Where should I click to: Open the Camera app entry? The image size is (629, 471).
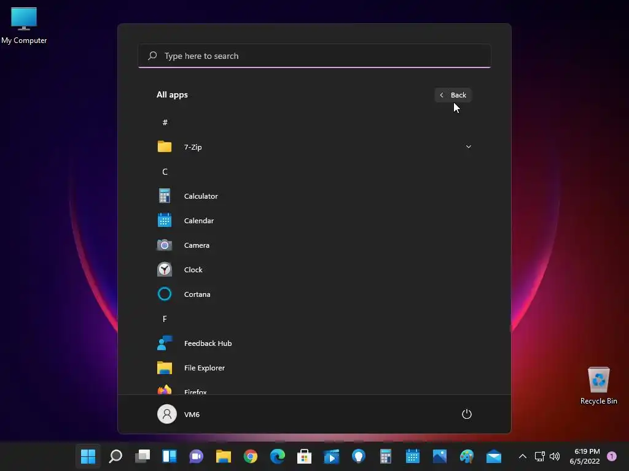pyautogui.click(x=314, y=245)
